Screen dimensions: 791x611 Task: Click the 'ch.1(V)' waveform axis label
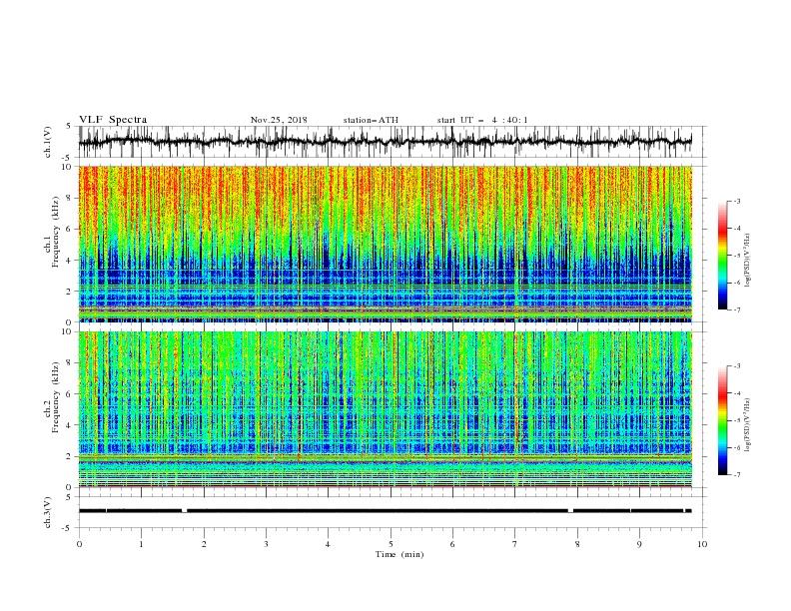pyautogui.click(x=48, y=142)
